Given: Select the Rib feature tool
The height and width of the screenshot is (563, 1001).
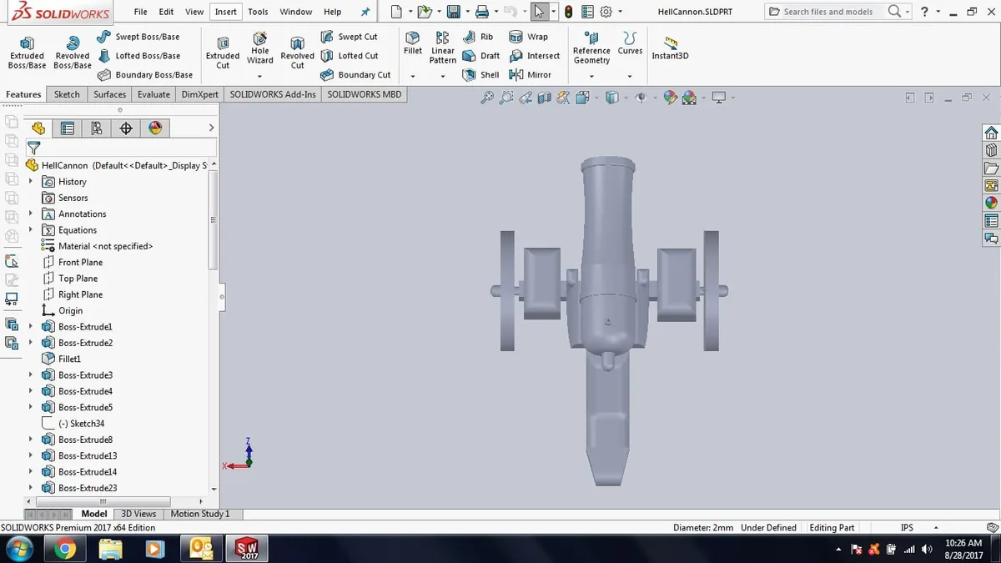Looking at the screenshot, I should pyautogui.click(x=477, y=37).
